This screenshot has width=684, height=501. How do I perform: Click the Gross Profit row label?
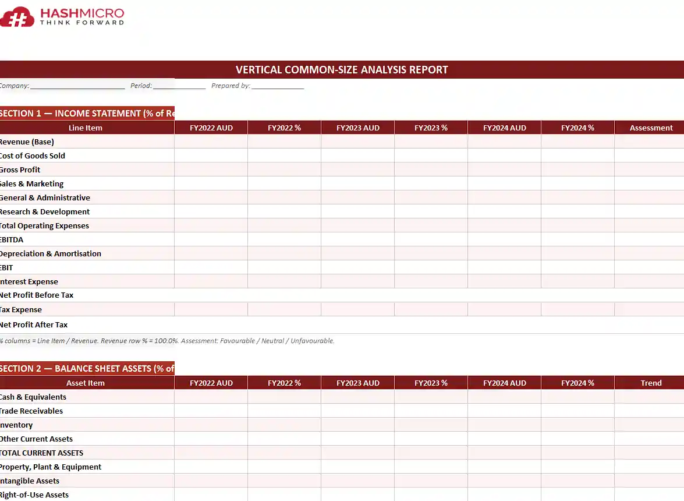20,170
